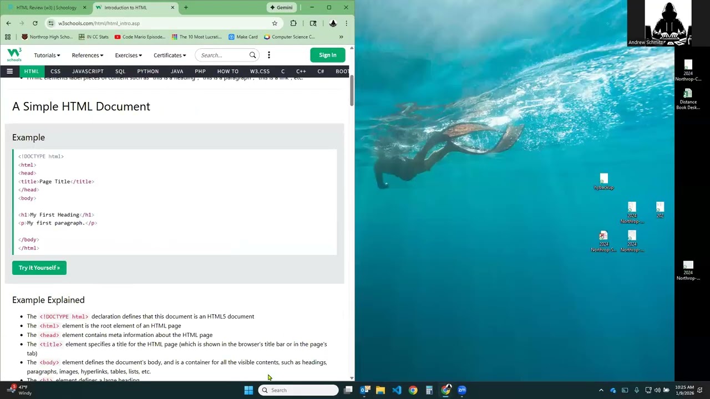Open Task View on the taskbar
The height and width of the screenshot is (399, 710).
348,390
